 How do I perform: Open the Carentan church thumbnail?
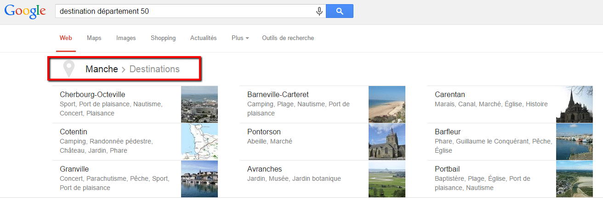575,104
